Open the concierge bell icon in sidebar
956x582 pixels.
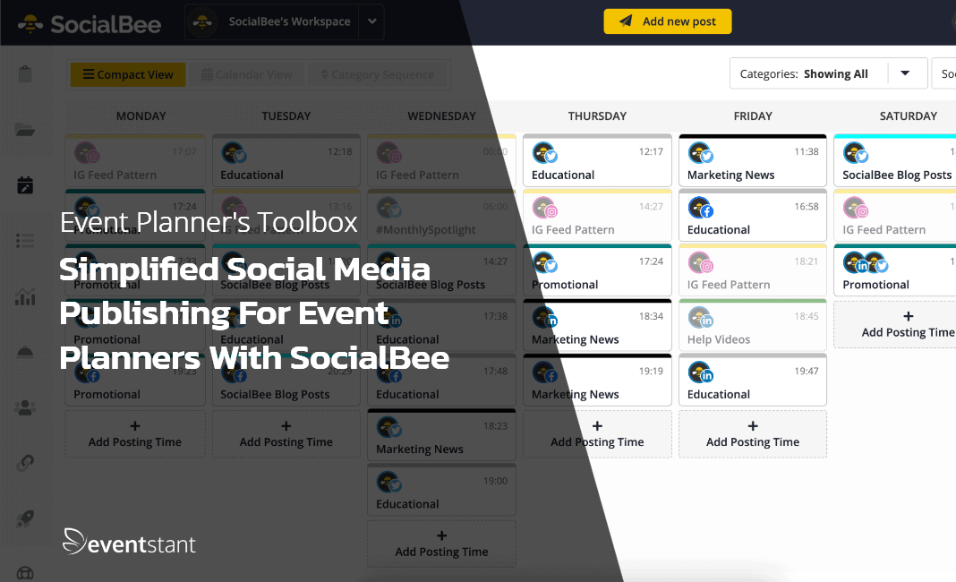pos(25,352)
